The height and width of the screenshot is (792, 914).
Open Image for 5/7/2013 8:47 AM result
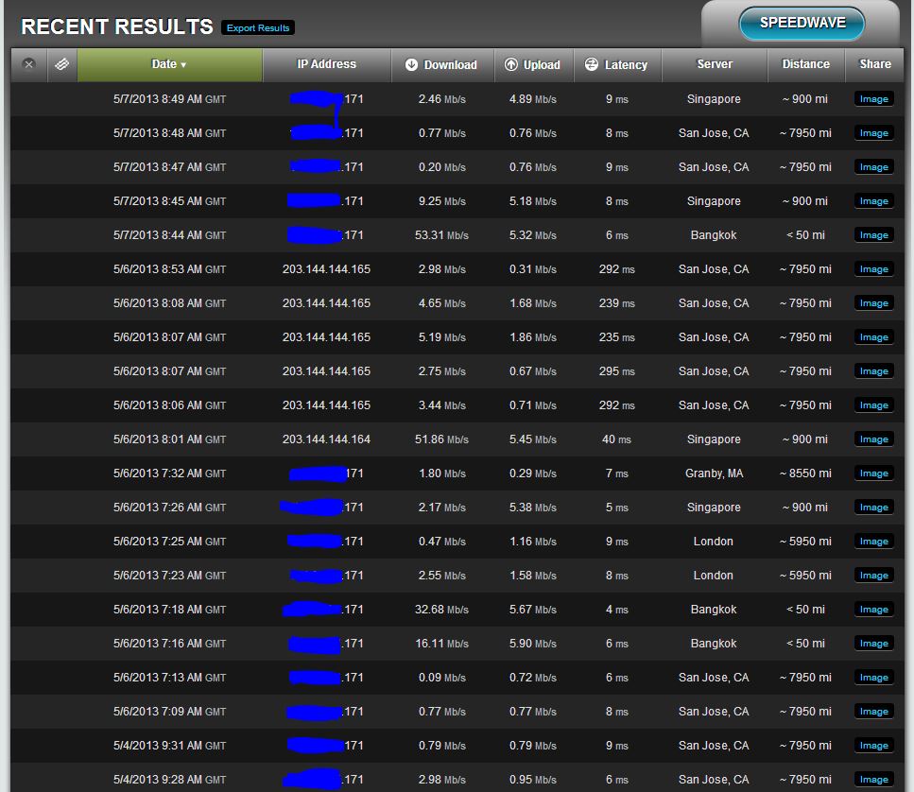(873, 166)
